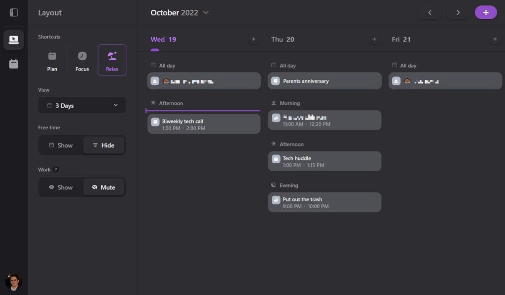Select the Focus shortcut
Image resolution: width=505 pixels, height=295 pixels.
[82, 61]
